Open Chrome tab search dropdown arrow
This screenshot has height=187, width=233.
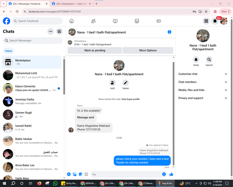[x=3, y=4]
